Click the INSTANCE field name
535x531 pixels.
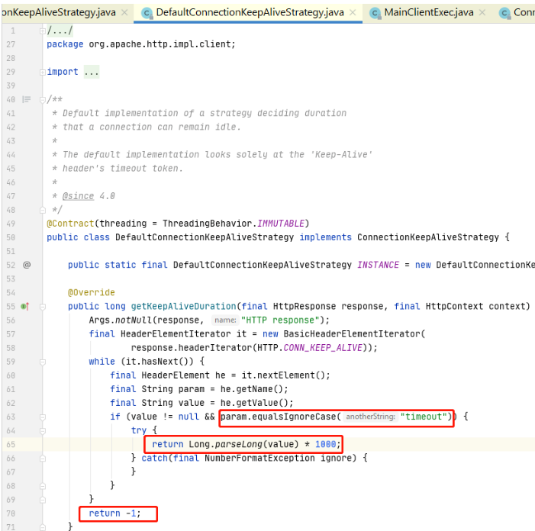(378, 265)
